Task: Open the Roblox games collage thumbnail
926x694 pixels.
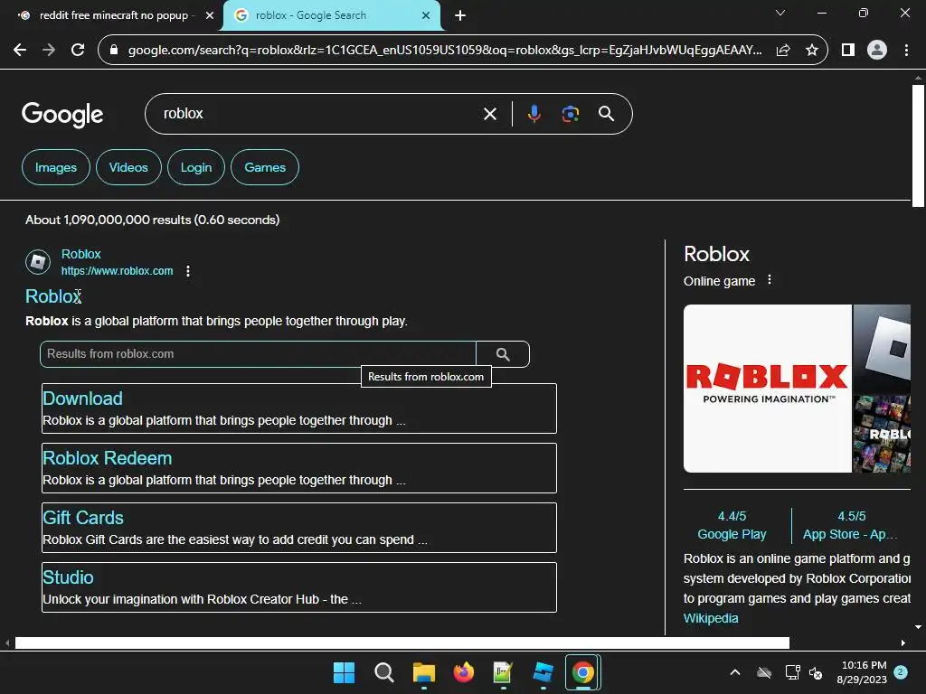Action: click(x=882, y=434)
